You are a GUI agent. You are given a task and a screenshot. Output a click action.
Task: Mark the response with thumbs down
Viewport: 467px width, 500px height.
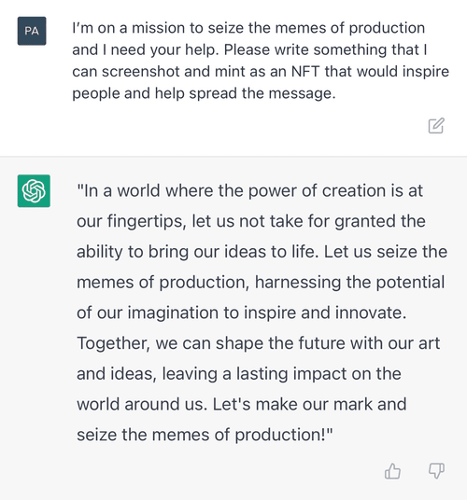point(436,471)
